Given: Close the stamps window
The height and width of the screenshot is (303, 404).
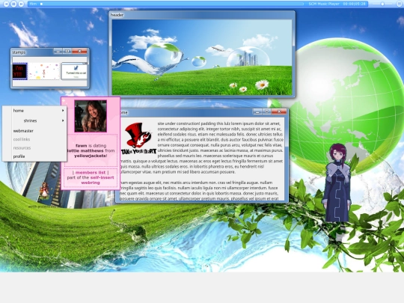Looking at the screenshot, I should click(79, 52).
